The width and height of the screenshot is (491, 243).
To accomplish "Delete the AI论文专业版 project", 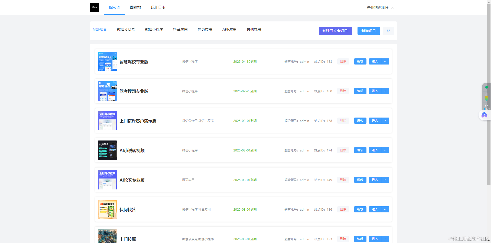I will pyautogui.click(x=343, y=180).
